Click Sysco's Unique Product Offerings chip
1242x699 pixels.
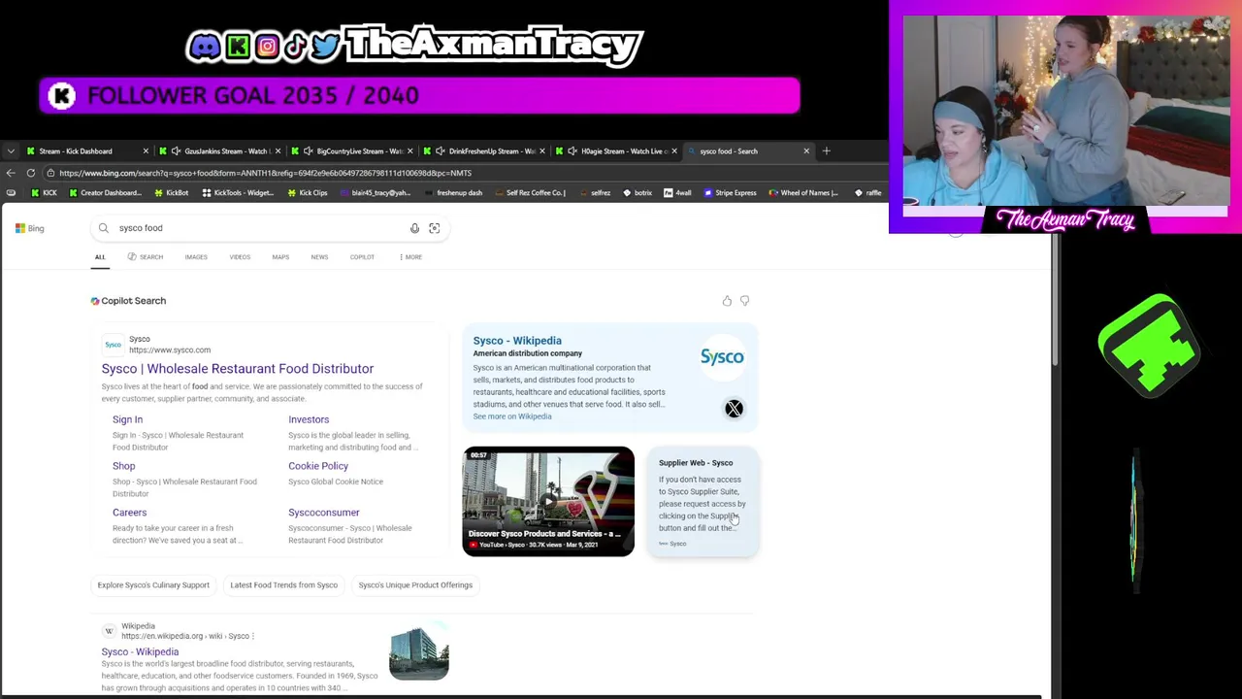click(415, 585)
